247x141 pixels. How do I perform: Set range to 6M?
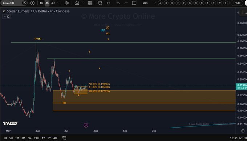click(x=29, y=138)
